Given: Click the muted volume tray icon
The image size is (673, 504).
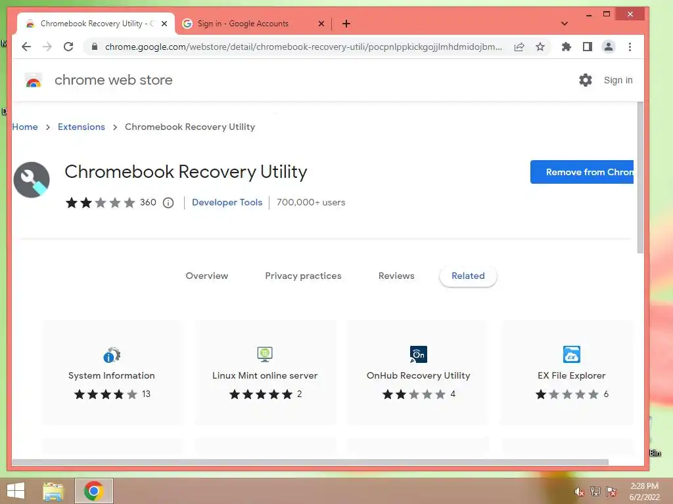Looking at the screenshot, I should click(579, 492).
